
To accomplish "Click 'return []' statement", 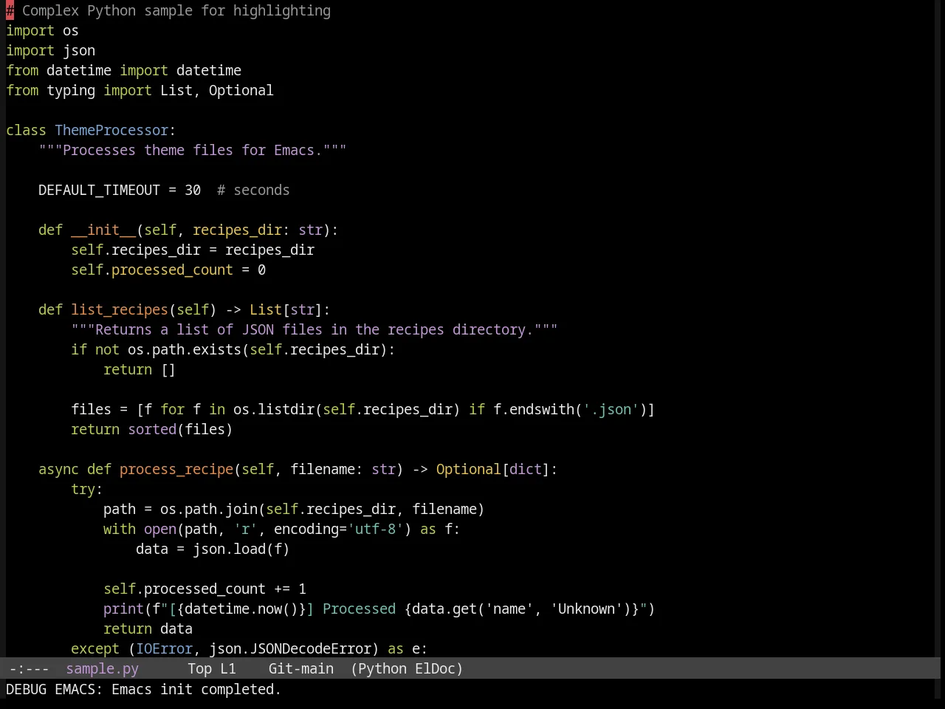I will point(140,369).
